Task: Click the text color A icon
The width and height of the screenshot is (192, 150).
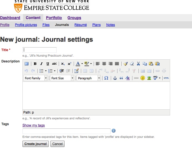Action: tap(78, 64)
